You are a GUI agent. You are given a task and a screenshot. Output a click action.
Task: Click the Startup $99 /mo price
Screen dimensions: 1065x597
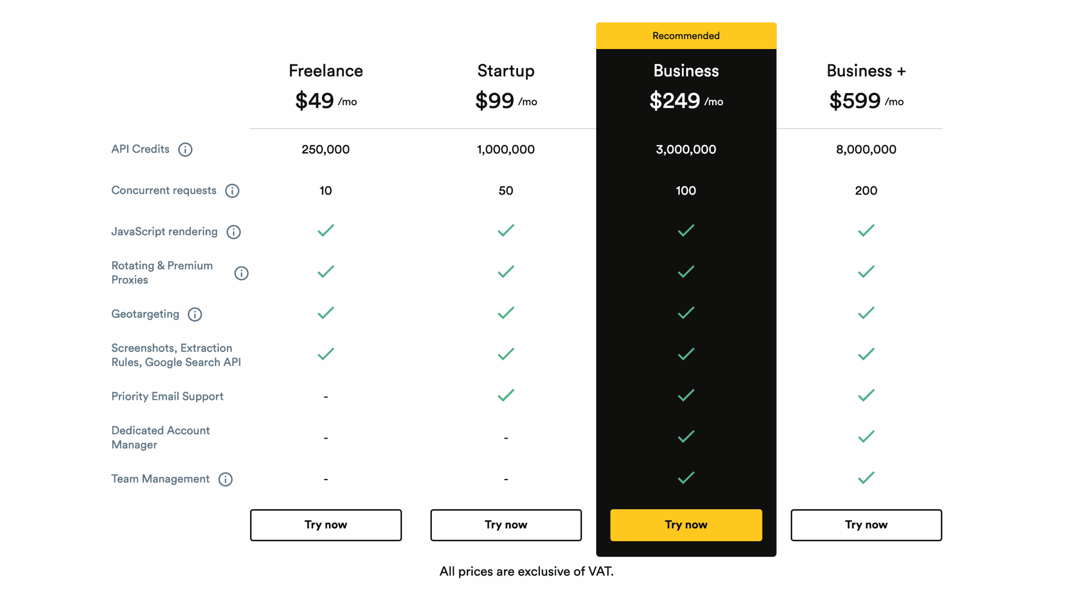pyautogui.click(x=506, y=101)
